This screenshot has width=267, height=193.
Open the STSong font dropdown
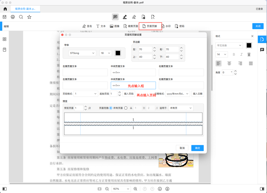[x=82, y=53]
